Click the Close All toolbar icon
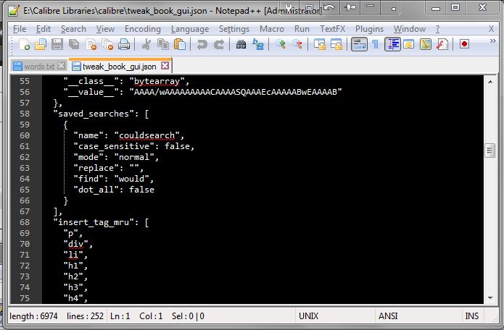The height and width of the screenshot is (330, 504). (x=107, y=44)
